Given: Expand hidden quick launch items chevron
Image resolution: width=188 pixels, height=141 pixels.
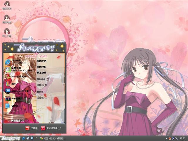Looking at the screenshot, I should point(36,138).
